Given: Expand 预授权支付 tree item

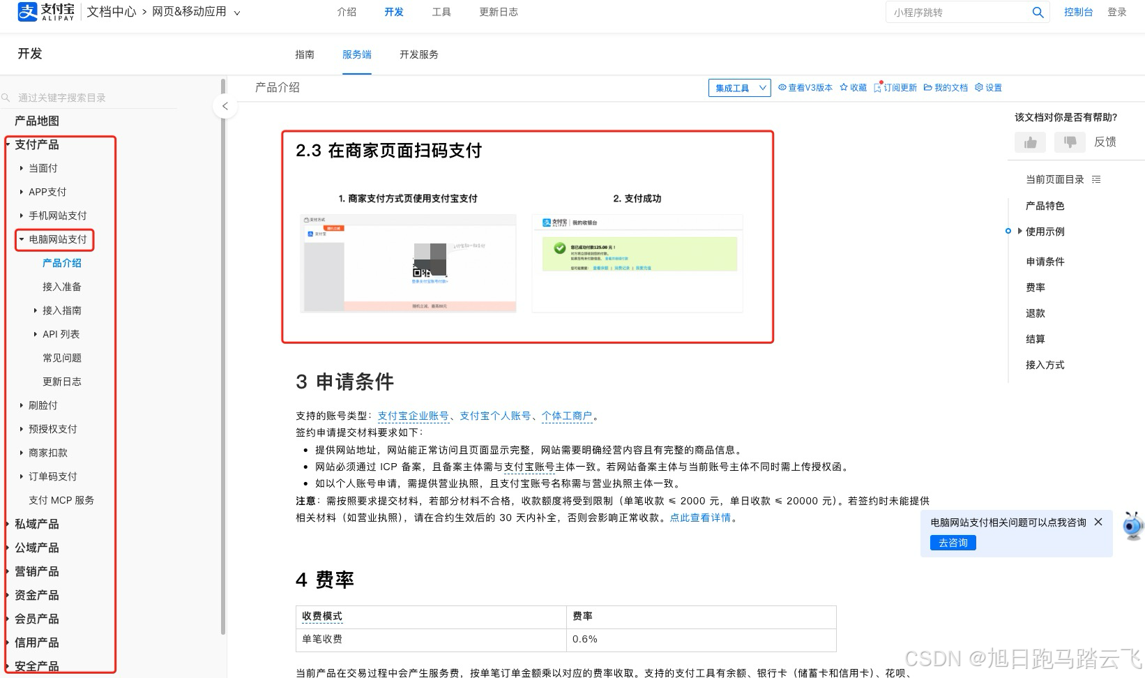Looking at the screenshot, I should tap(22, 429).
